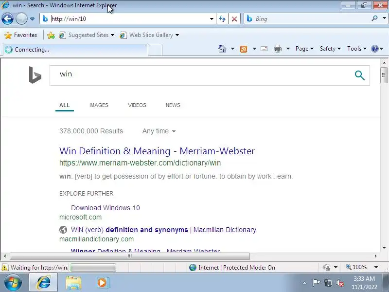The height and width of the screenshot is (292, 389).
Task: Click the Read Mail envelope icon
Action: pyautogui.click(x=264, y=49)
